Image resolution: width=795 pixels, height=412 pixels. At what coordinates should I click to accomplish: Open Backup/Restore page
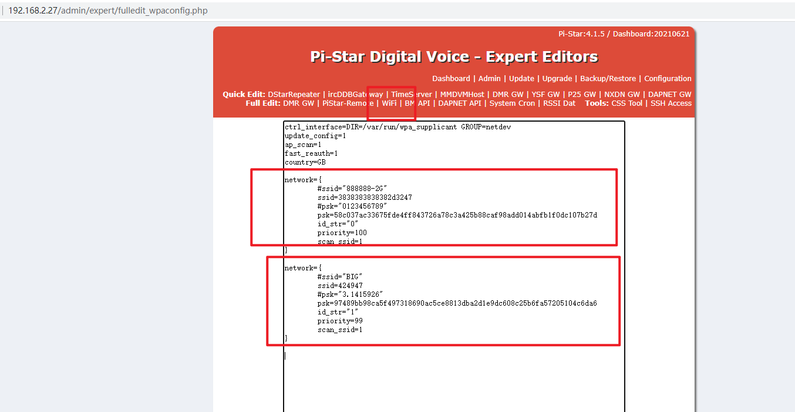pos(608,79)
